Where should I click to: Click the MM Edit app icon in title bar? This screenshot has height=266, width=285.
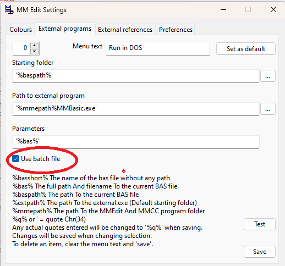[9, 9]
